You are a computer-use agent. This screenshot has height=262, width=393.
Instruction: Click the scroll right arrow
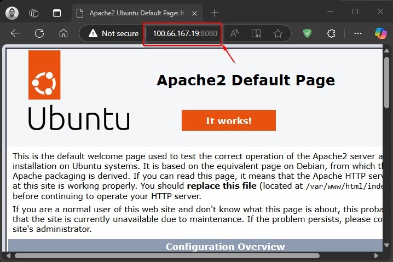tap(376, 256)
